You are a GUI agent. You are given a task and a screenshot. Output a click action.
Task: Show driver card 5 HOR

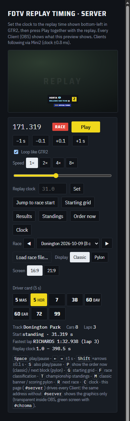(39, 300)
